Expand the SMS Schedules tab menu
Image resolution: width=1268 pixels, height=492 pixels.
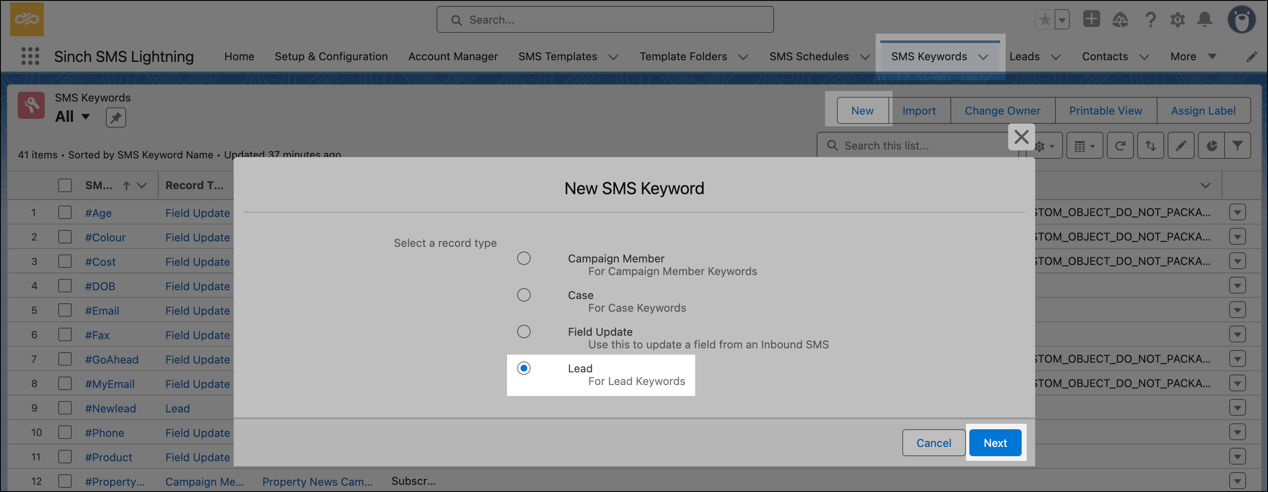(x=865, y=57)
